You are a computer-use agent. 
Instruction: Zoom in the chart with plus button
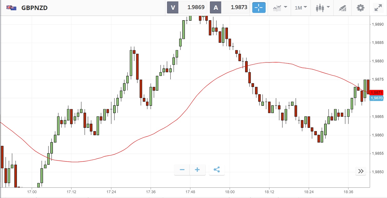197,170
